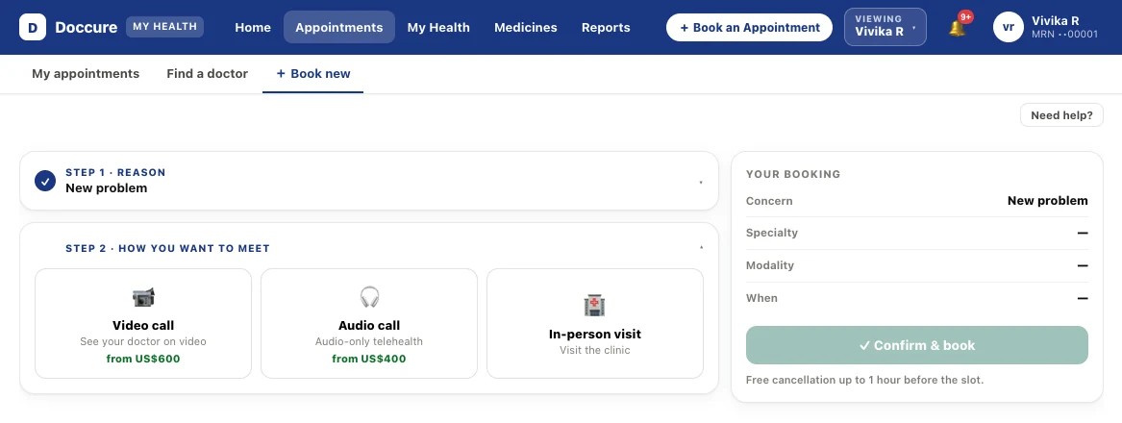Image resolution: width=1122 pixels, height=423 pixels.
Task: Click the 'from US$600' price text
Action: (x=143, y=359)
